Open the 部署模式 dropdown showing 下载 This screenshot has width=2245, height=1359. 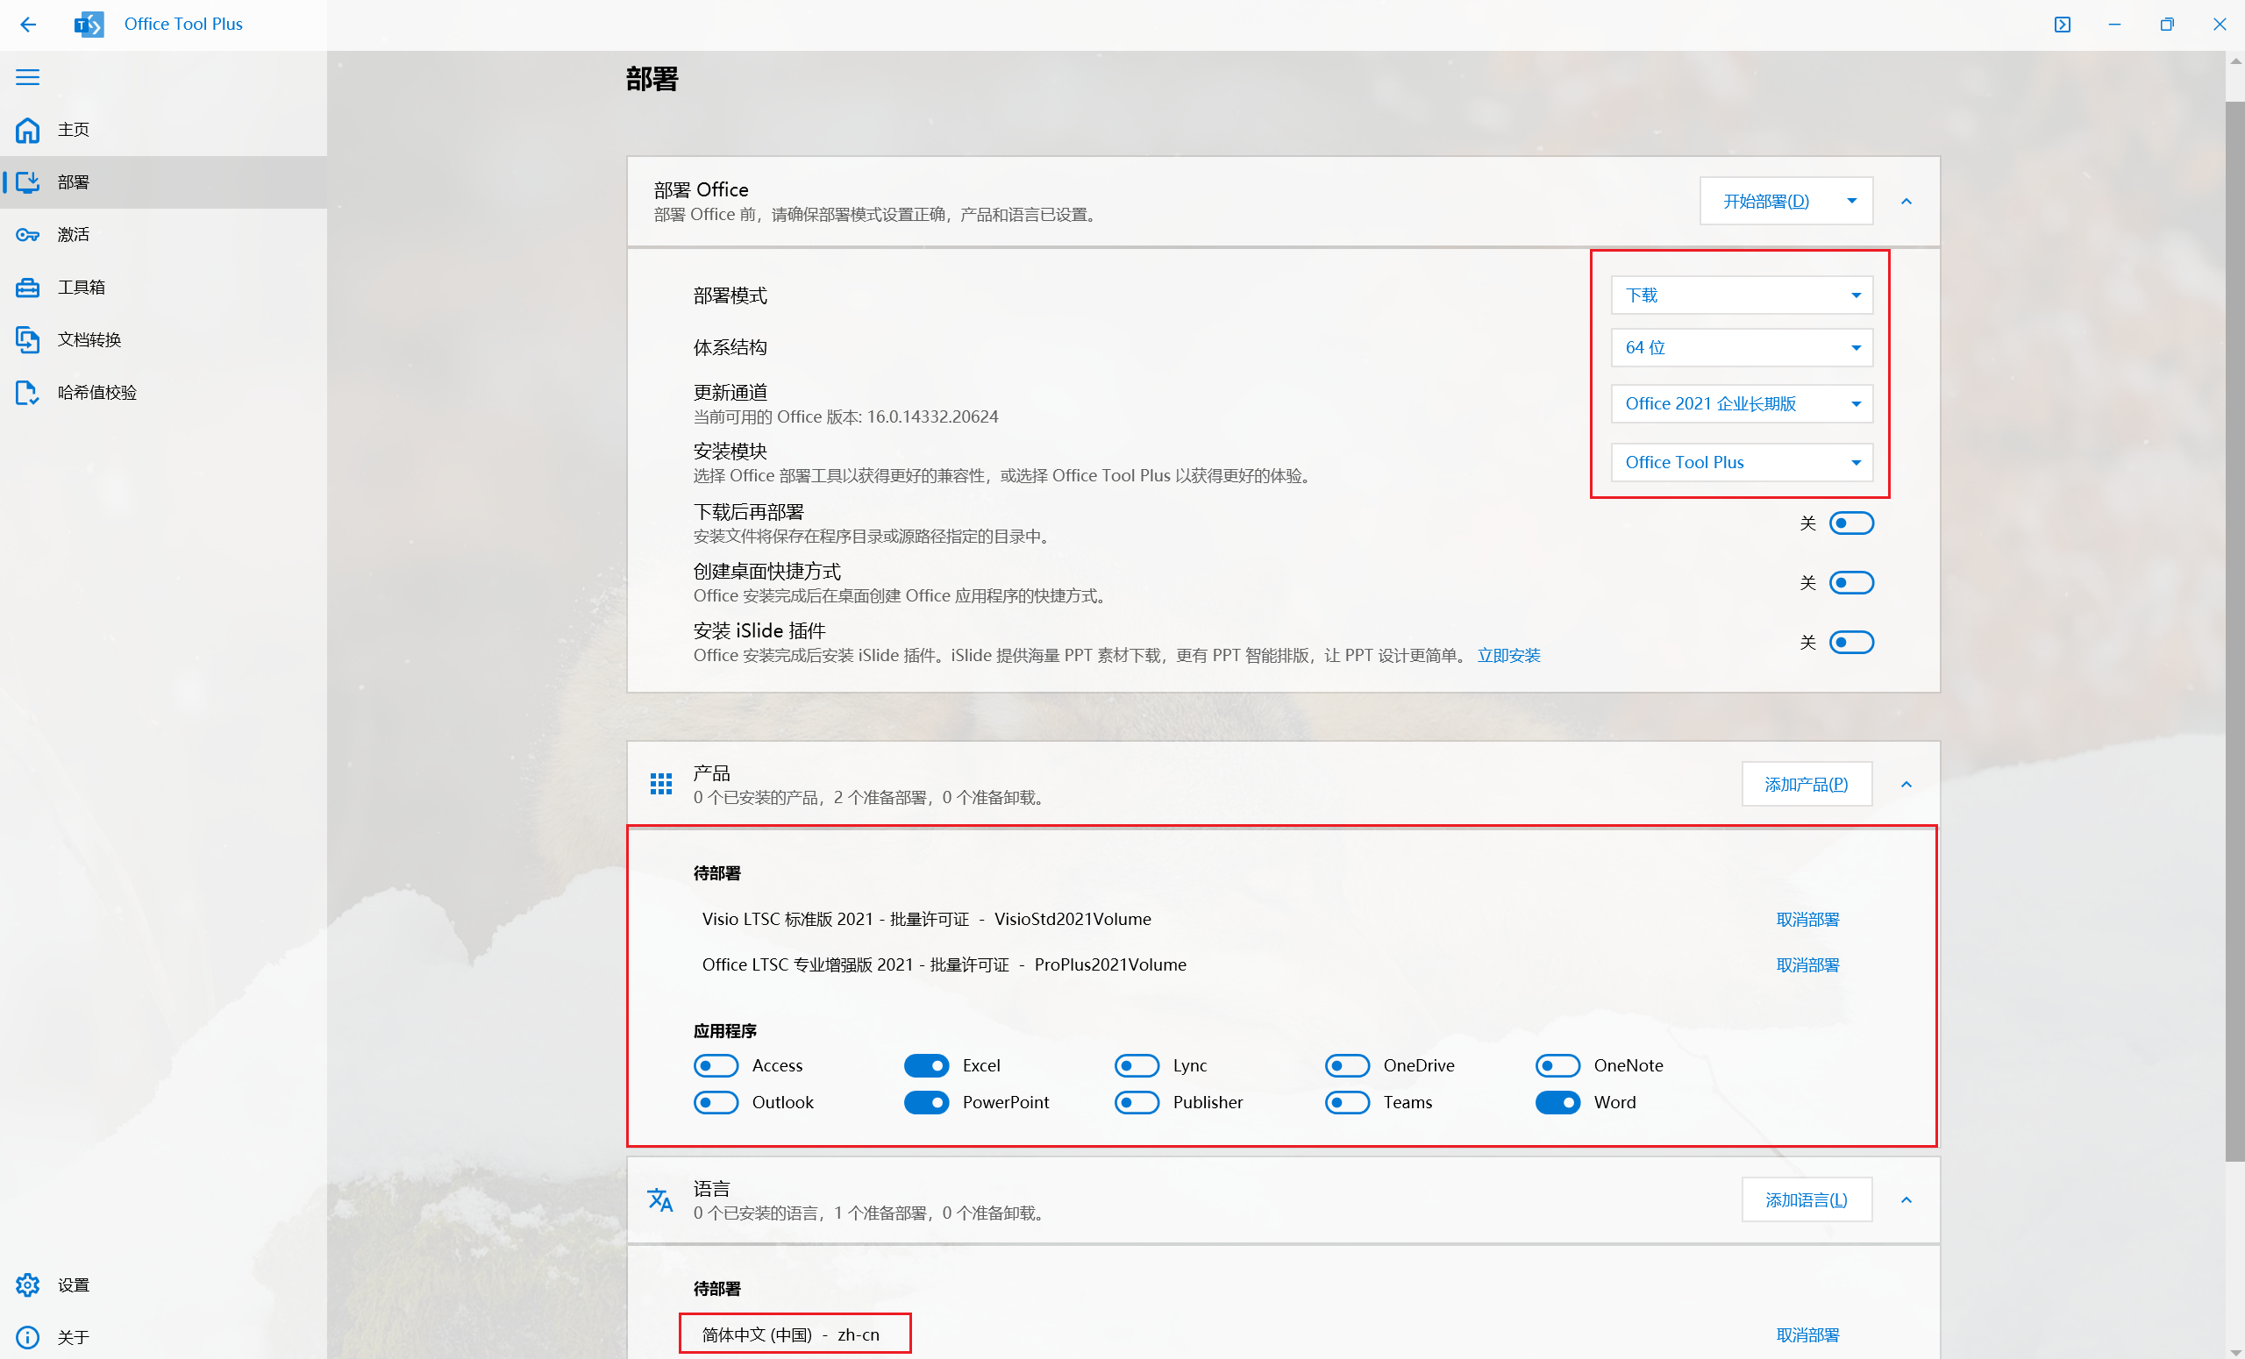(x=1741, y=295)
